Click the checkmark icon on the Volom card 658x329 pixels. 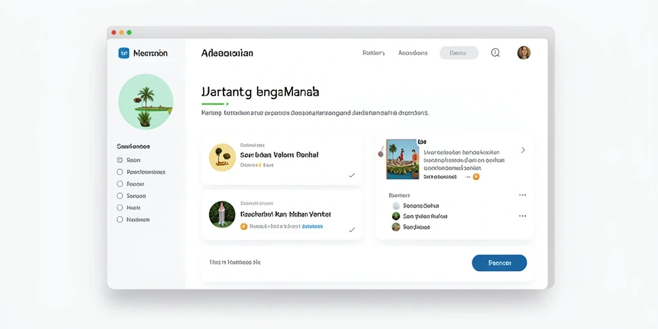351,175
